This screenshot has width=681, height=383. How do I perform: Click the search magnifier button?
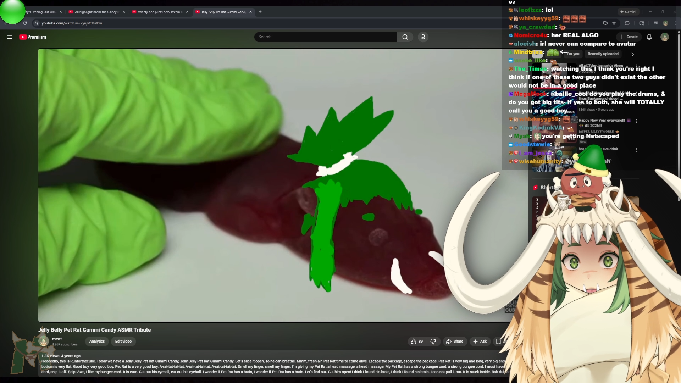point(405,37)
